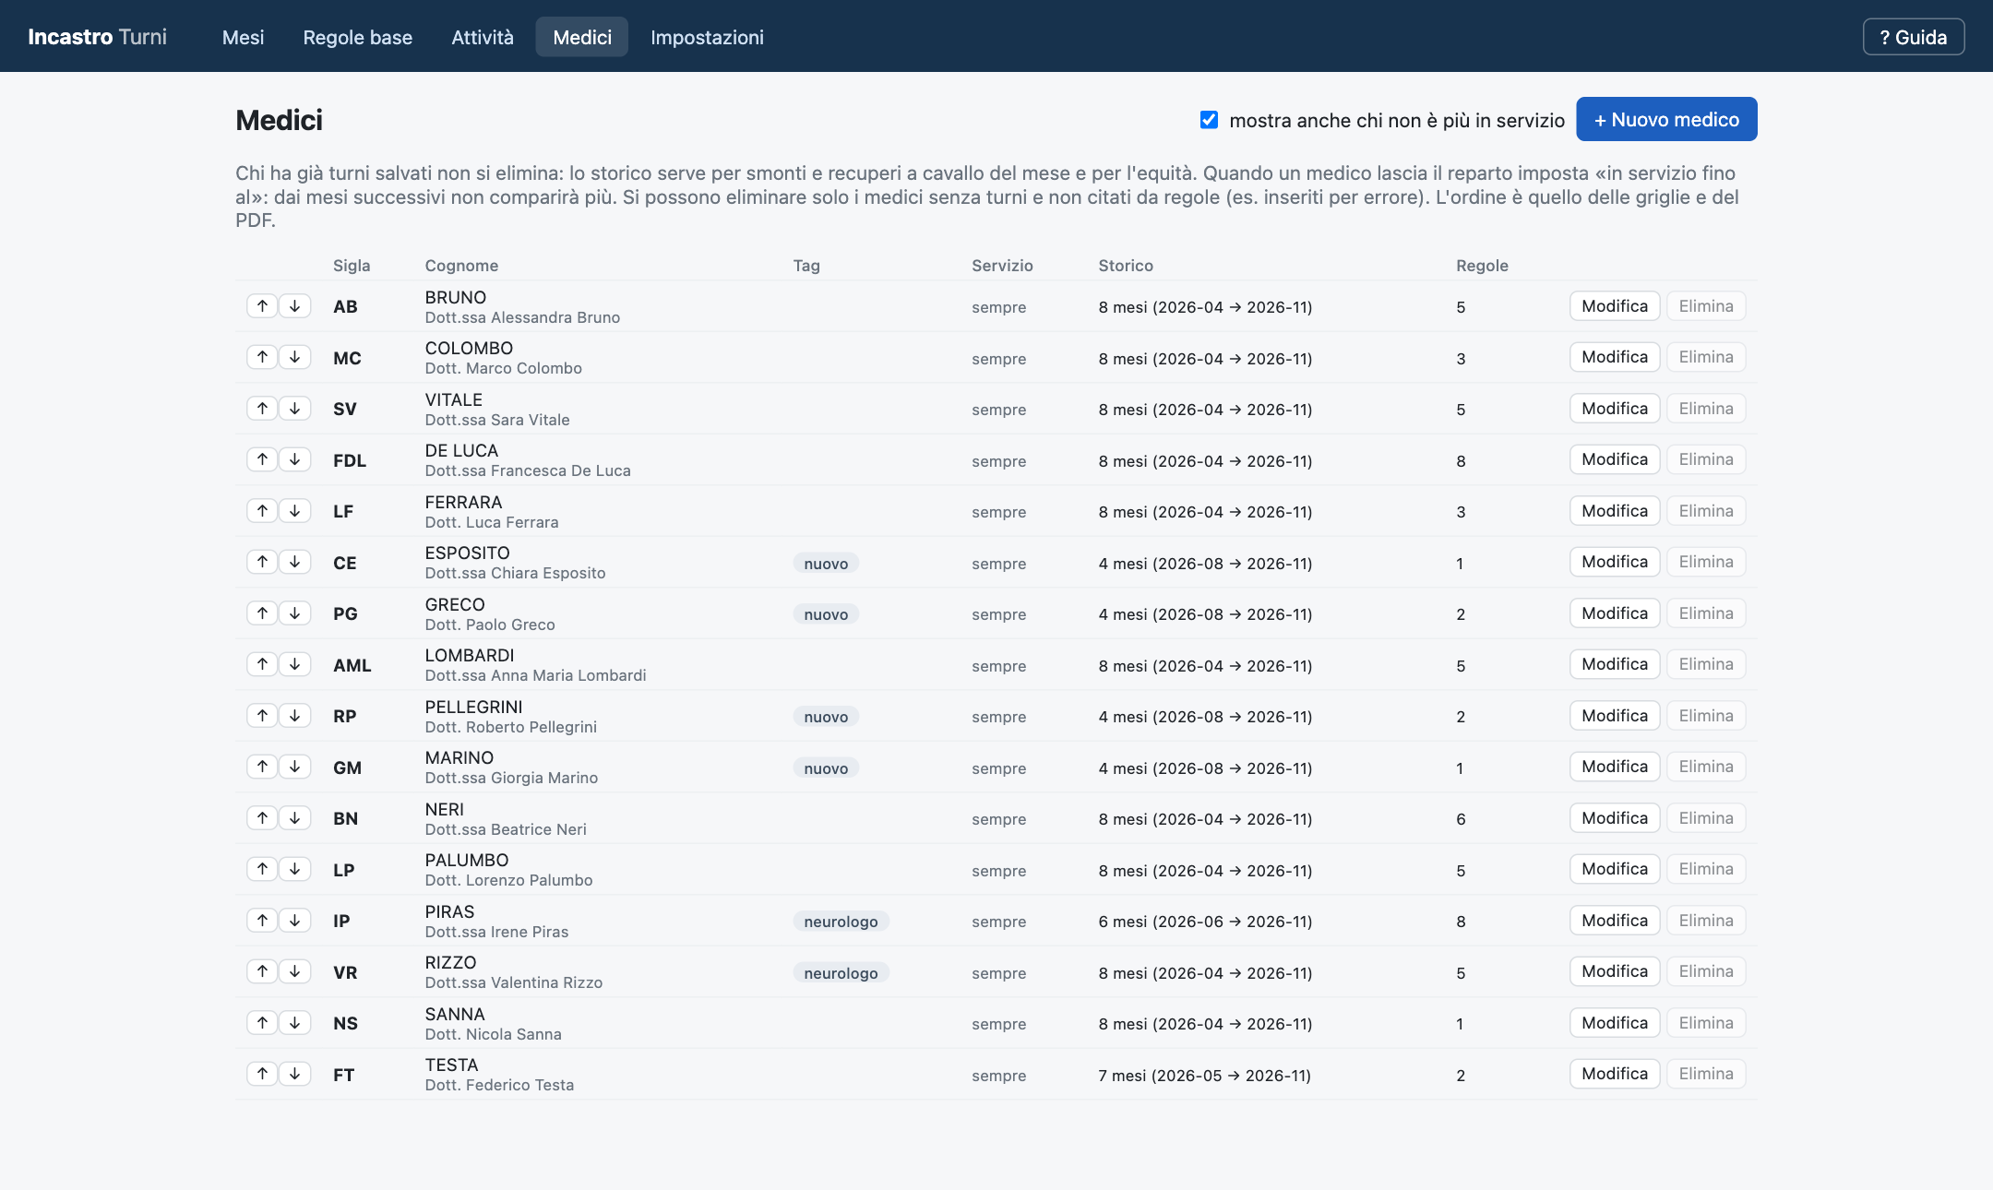1993x1190 pixels.
Task: Click the 'neurologo' tag on RIZZO
Action: click(841, 973)
